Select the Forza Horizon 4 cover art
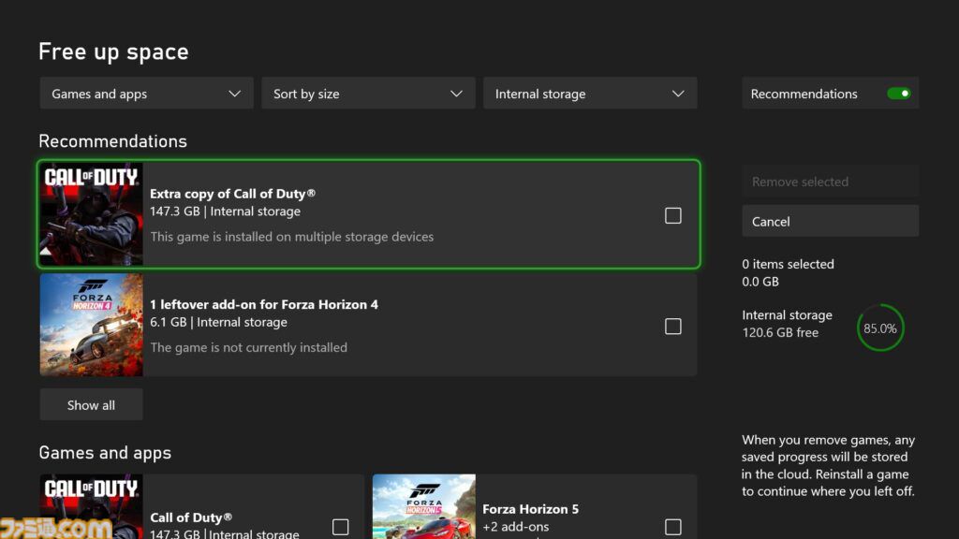The width and height of the screenshot is (959, 539). pyautogui.click(x=91, y=325)
